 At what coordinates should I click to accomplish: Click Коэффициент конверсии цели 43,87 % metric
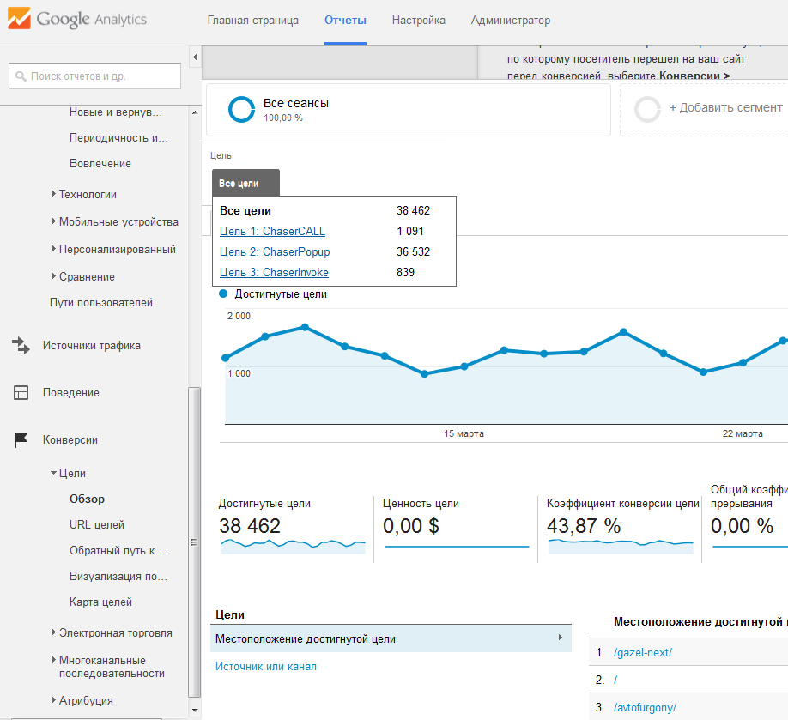coord(621,525)
